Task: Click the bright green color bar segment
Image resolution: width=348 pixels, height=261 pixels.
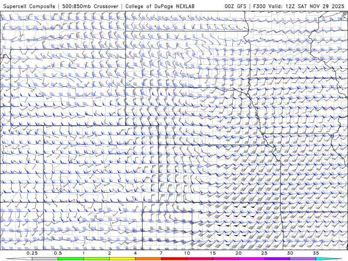Action: [71, 259]
